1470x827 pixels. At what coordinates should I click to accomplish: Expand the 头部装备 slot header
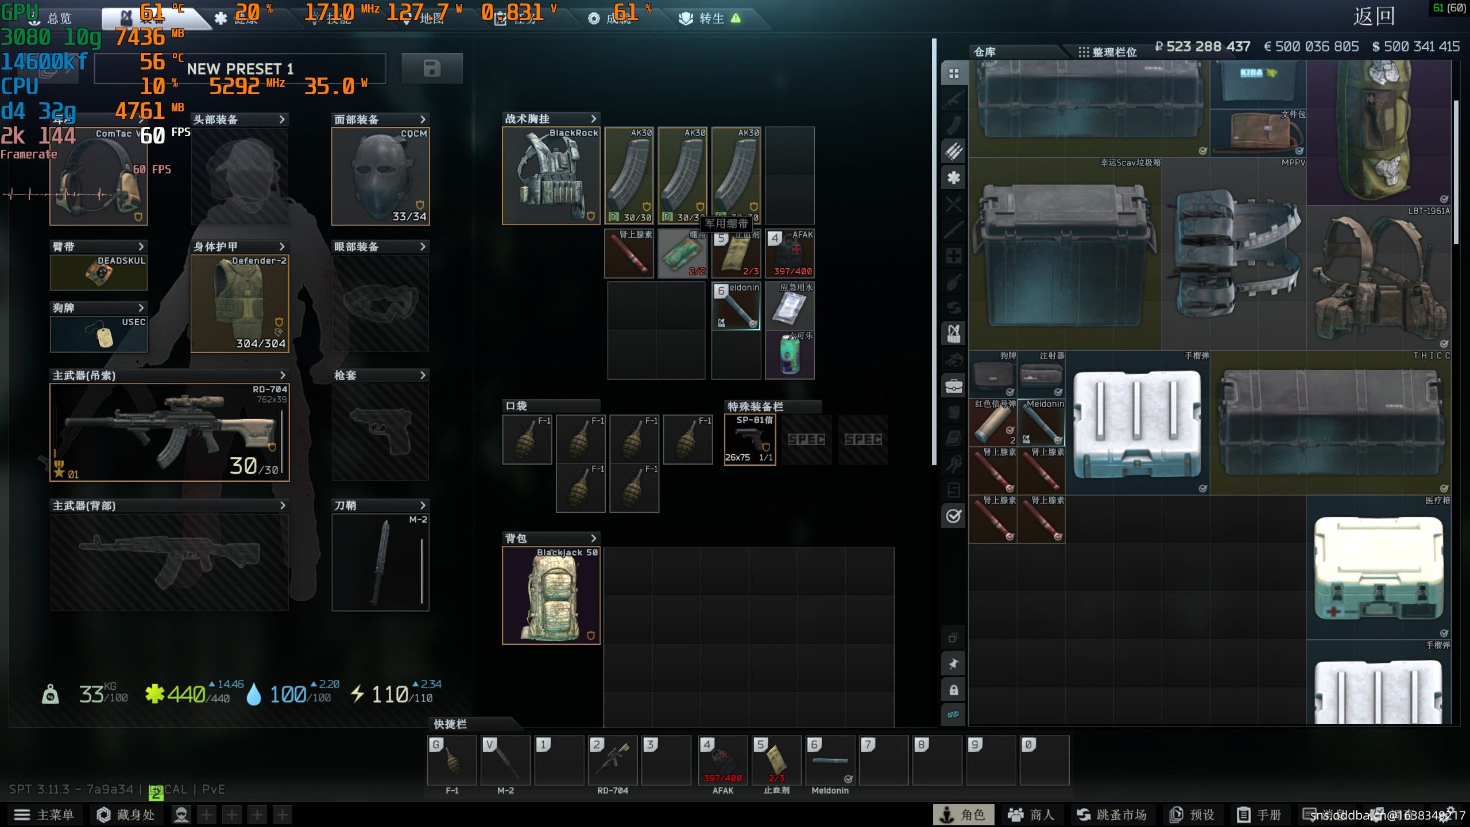pos(239,119)
